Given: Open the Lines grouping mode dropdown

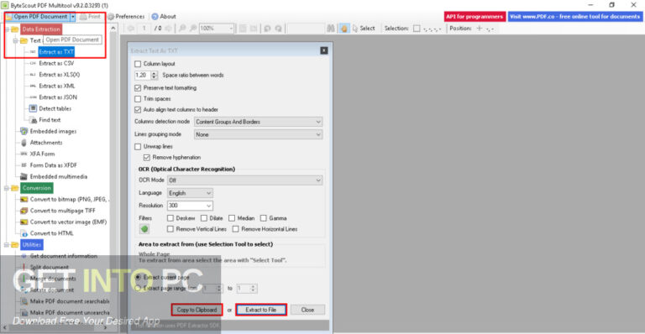Looking at the screenshot, I should (259, 135).
